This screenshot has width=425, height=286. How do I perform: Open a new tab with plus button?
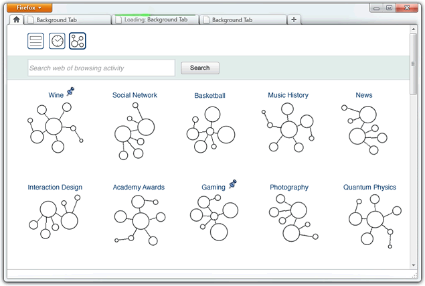pyautogui.click(x=294, y=20)
